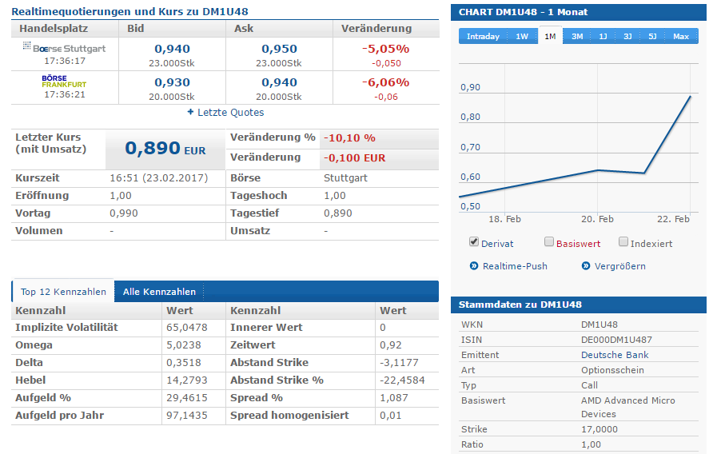Click the chart line peak near 22. Feb
Image resolution: width=713 pixels, height=454 pixels.
coord(691,97)
